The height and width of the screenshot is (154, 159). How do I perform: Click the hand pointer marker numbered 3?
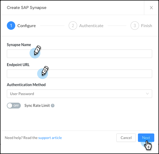(148, 145)
